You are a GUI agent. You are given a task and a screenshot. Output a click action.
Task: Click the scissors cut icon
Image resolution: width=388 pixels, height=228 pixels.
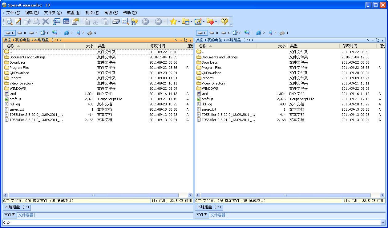coord(96,22)
